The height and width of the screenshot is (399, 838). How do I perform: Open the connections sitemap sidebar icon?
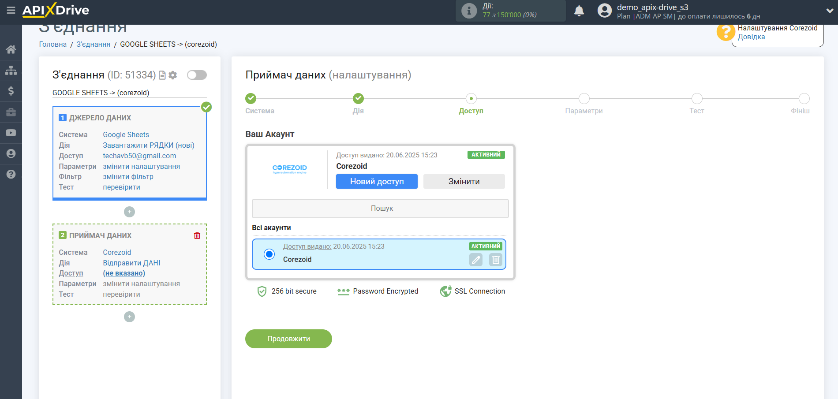11,70
